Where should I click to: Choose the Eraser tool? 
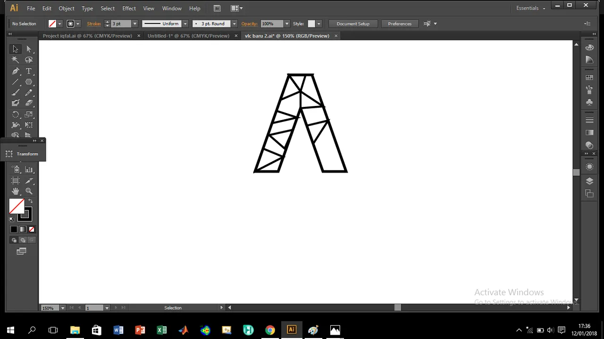pos(29,103)
